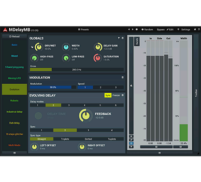The width and height of the screenshot is (201, 182).
Task: Open the Globals section menu icon
Action: click(123, 38)
